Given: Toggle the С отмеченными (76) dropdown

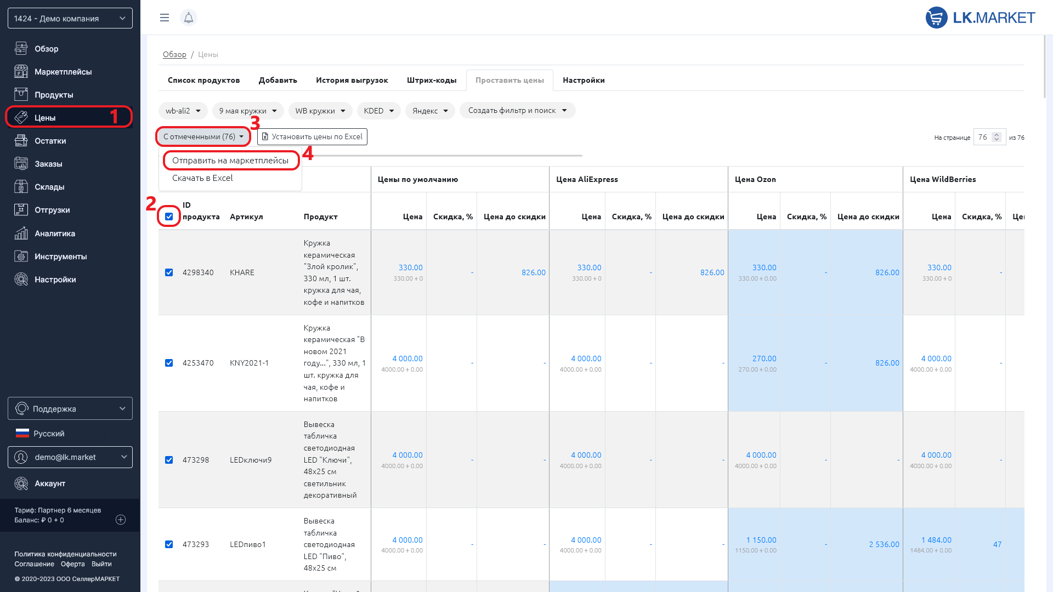Looking at the screenshot, I should coord(203,136).
